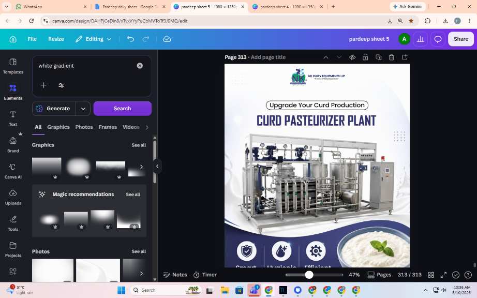Adjust the zoom slider handle
477x298 pixels.
click(x=309, y=275)
